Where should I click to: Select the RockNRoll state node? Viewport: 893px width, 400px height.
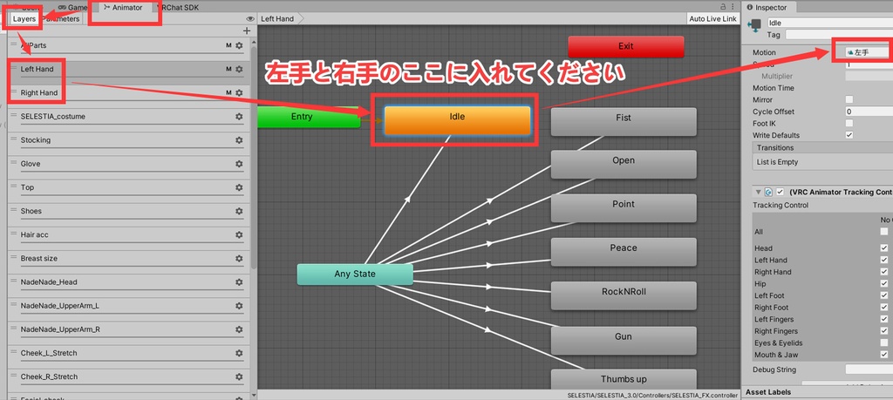(x=623, y=295)
